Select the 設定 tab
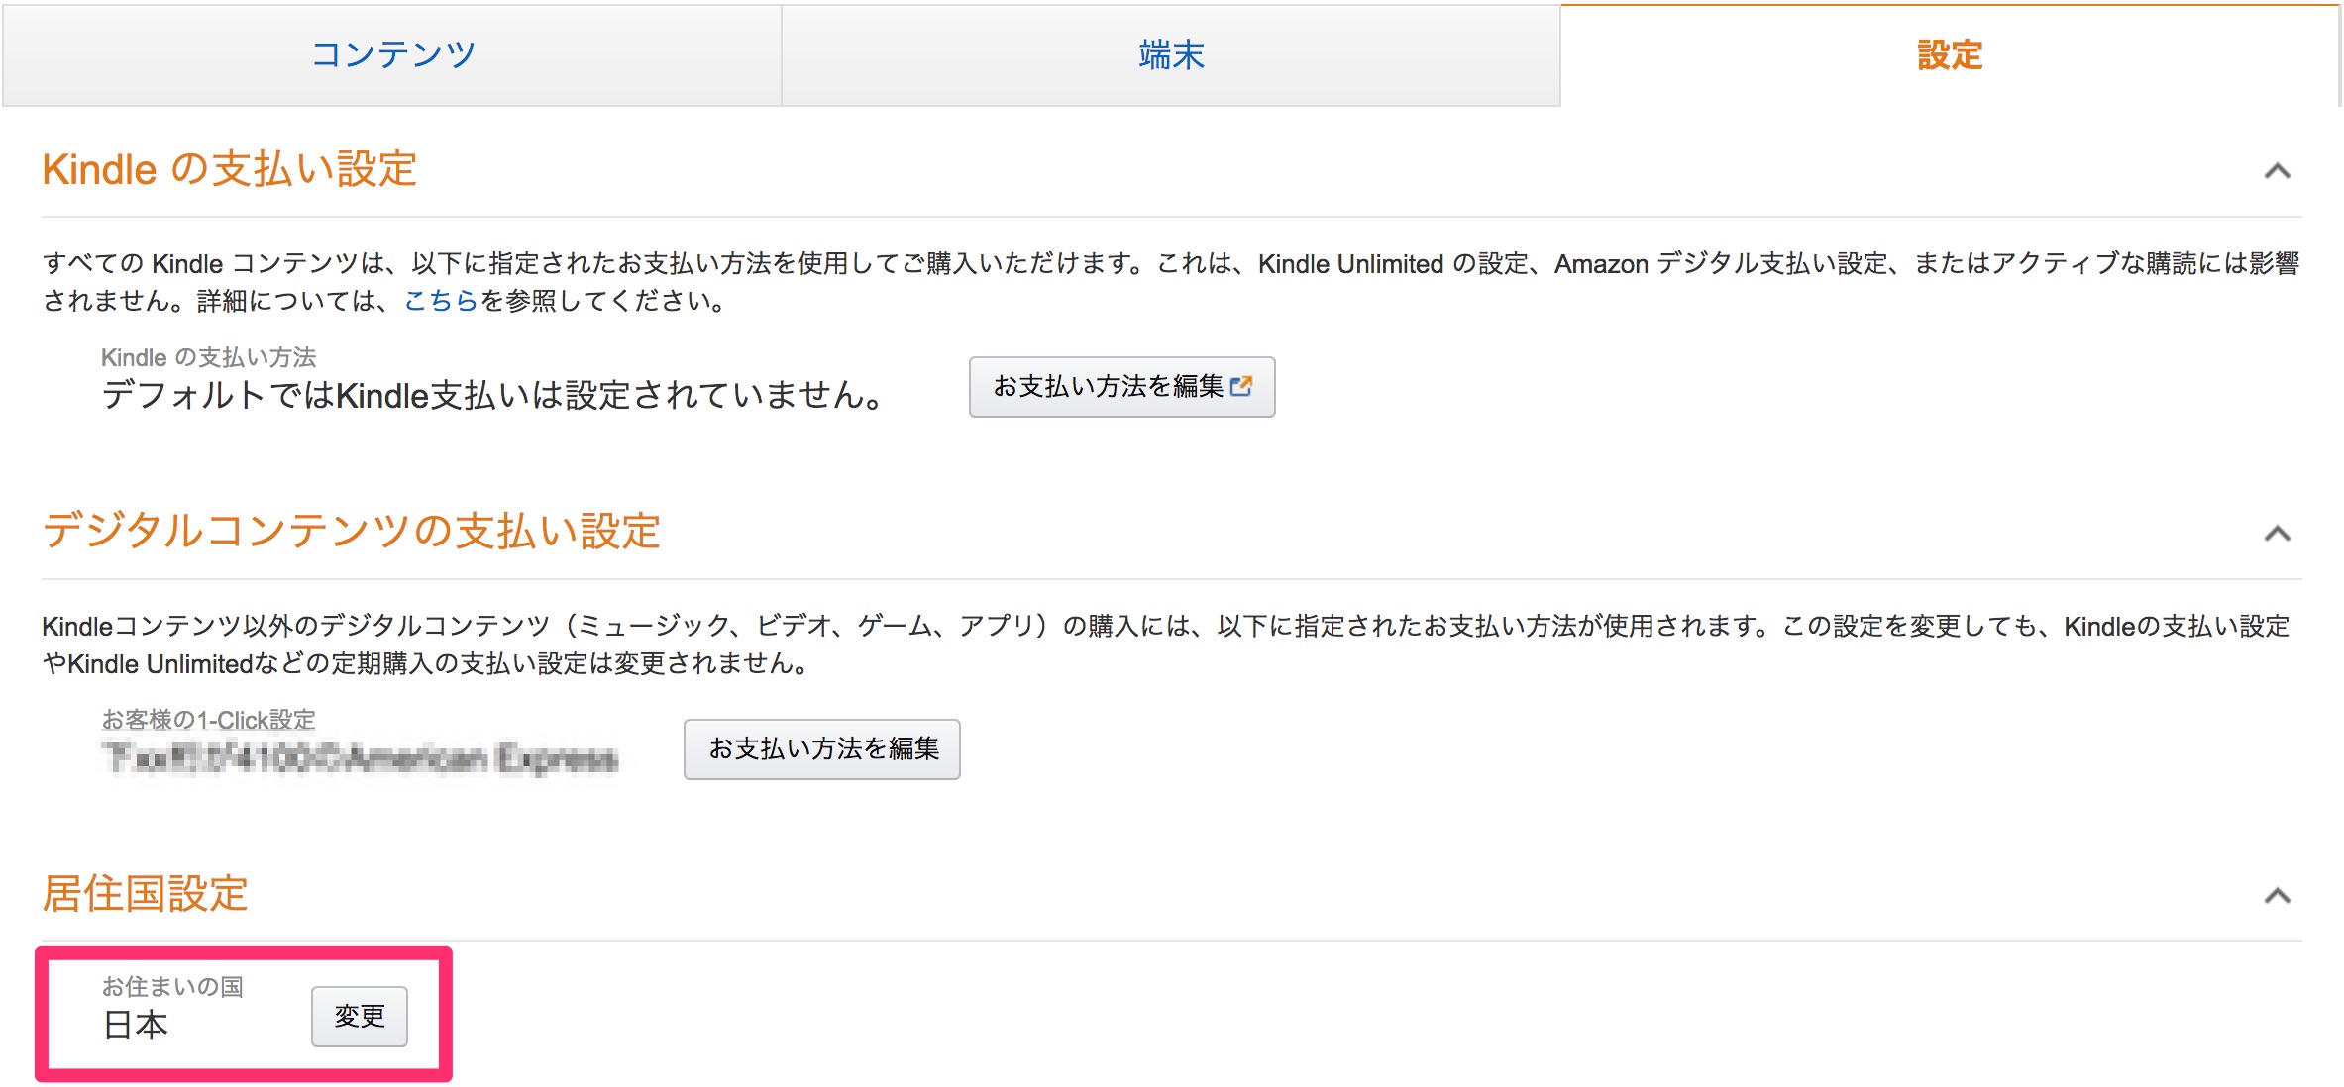 [1950, 55]
